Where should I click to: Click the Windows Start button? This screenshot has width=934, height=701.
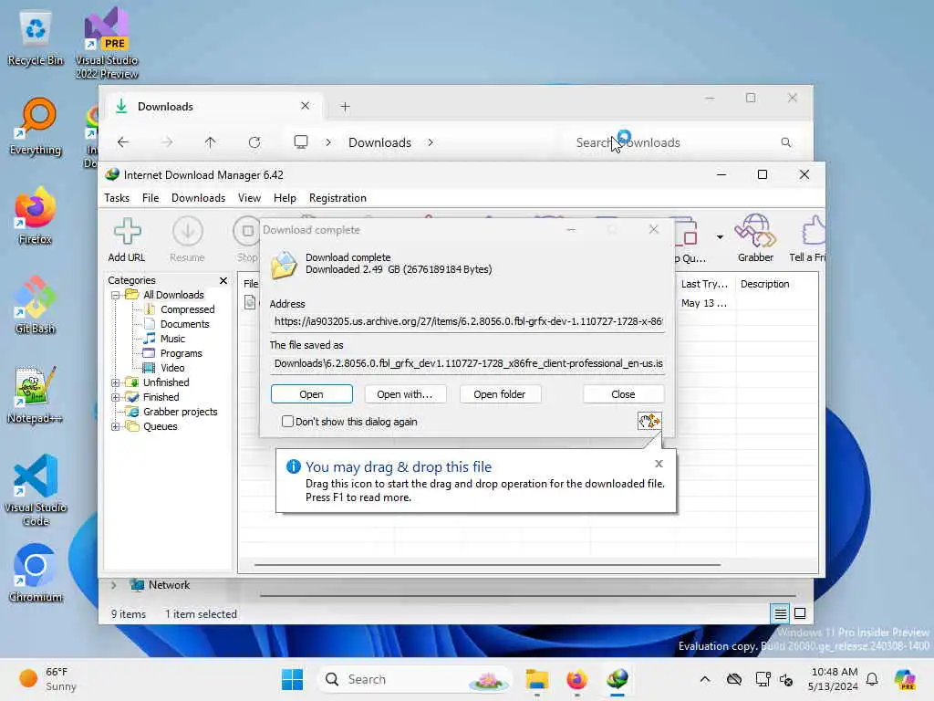[292, 679]
